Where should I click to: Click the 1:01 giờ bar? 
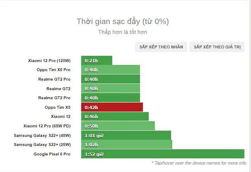(126, 135)
